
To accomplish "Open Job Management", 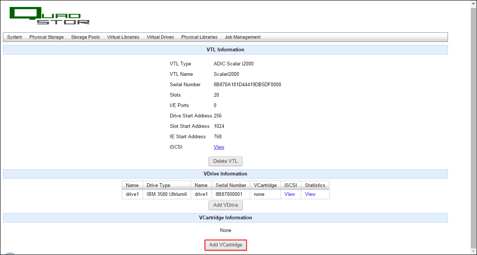I will [242, 37].
